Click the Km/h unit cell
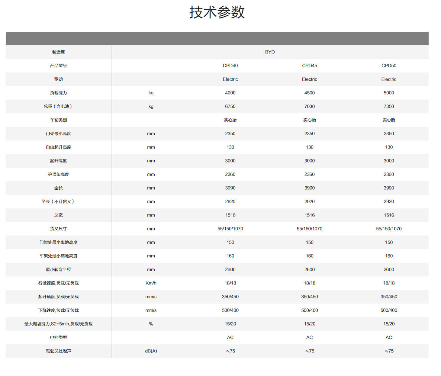The image size is (441, 376). pos(151,283)
